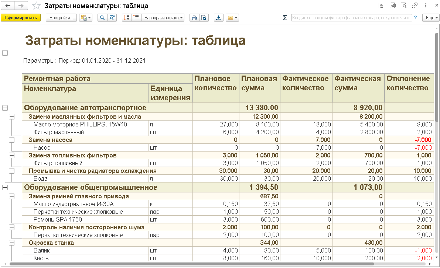Open the three-dots more options menu
Image resolution: width=440 pixels, height=268 pixels.
click(x=426, y=5)
